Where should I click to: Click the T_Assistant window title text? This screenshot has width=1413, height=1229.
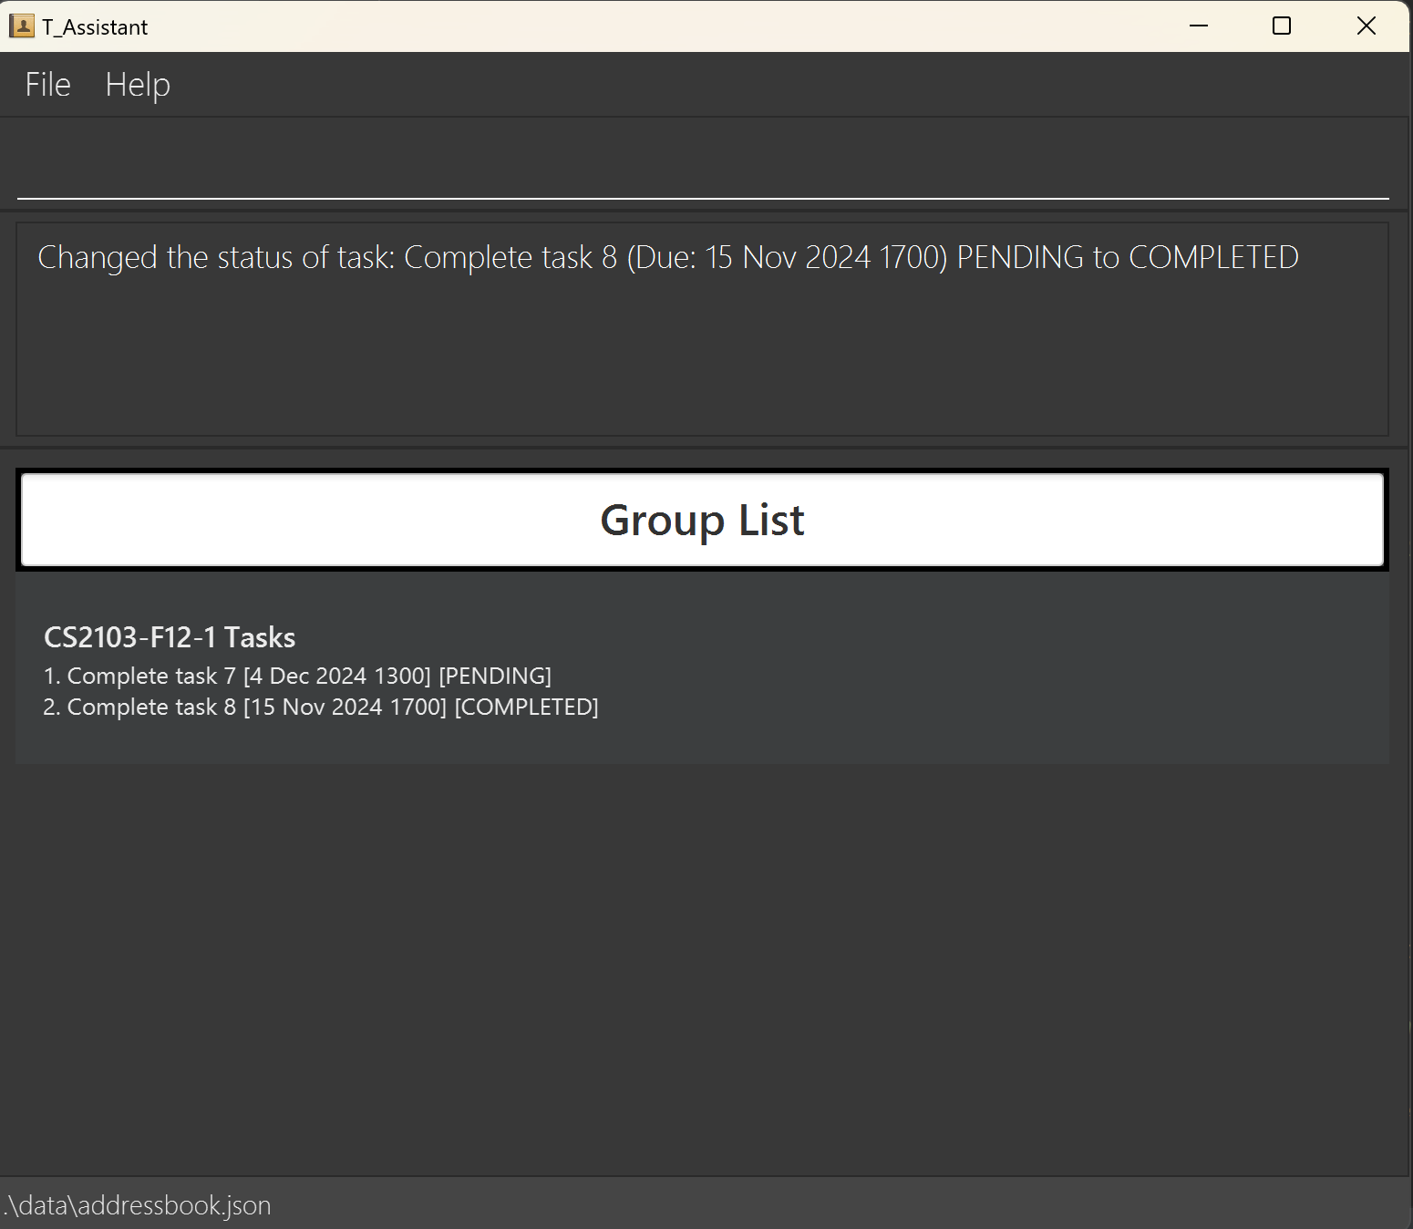tap(95, 27)
